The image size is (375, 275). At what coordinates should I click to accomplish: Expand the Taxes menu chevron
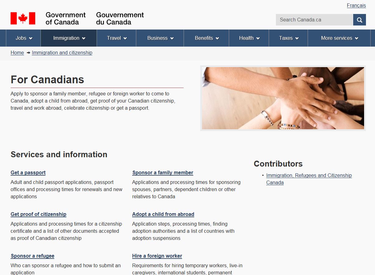(x=297, y=38)
